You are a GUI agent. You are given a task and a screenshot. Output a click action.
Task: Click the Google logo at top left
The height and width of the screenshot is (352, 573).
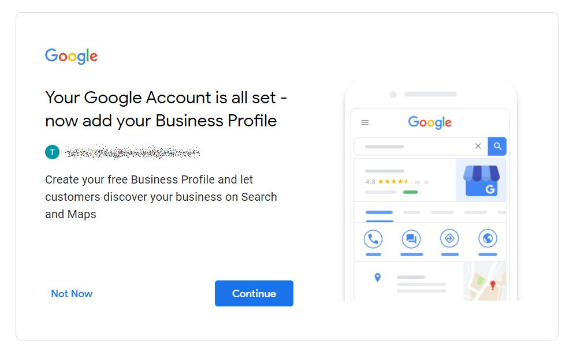[x=71, y=56]
